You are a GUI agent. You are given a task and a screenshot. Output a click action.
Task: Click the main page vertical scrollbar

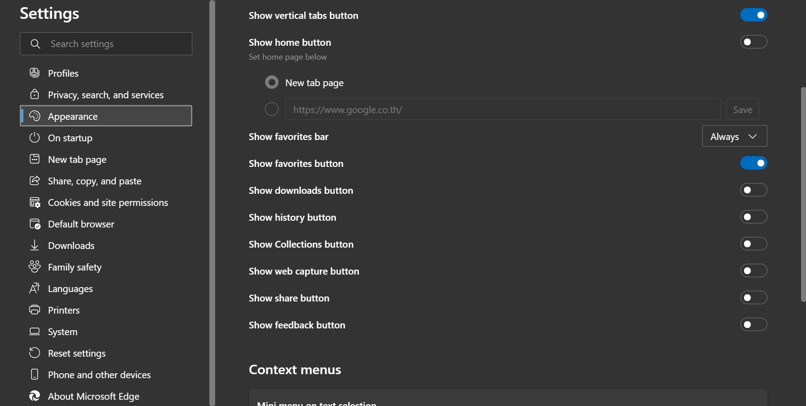pyautogui.click(x=803, y=194)
